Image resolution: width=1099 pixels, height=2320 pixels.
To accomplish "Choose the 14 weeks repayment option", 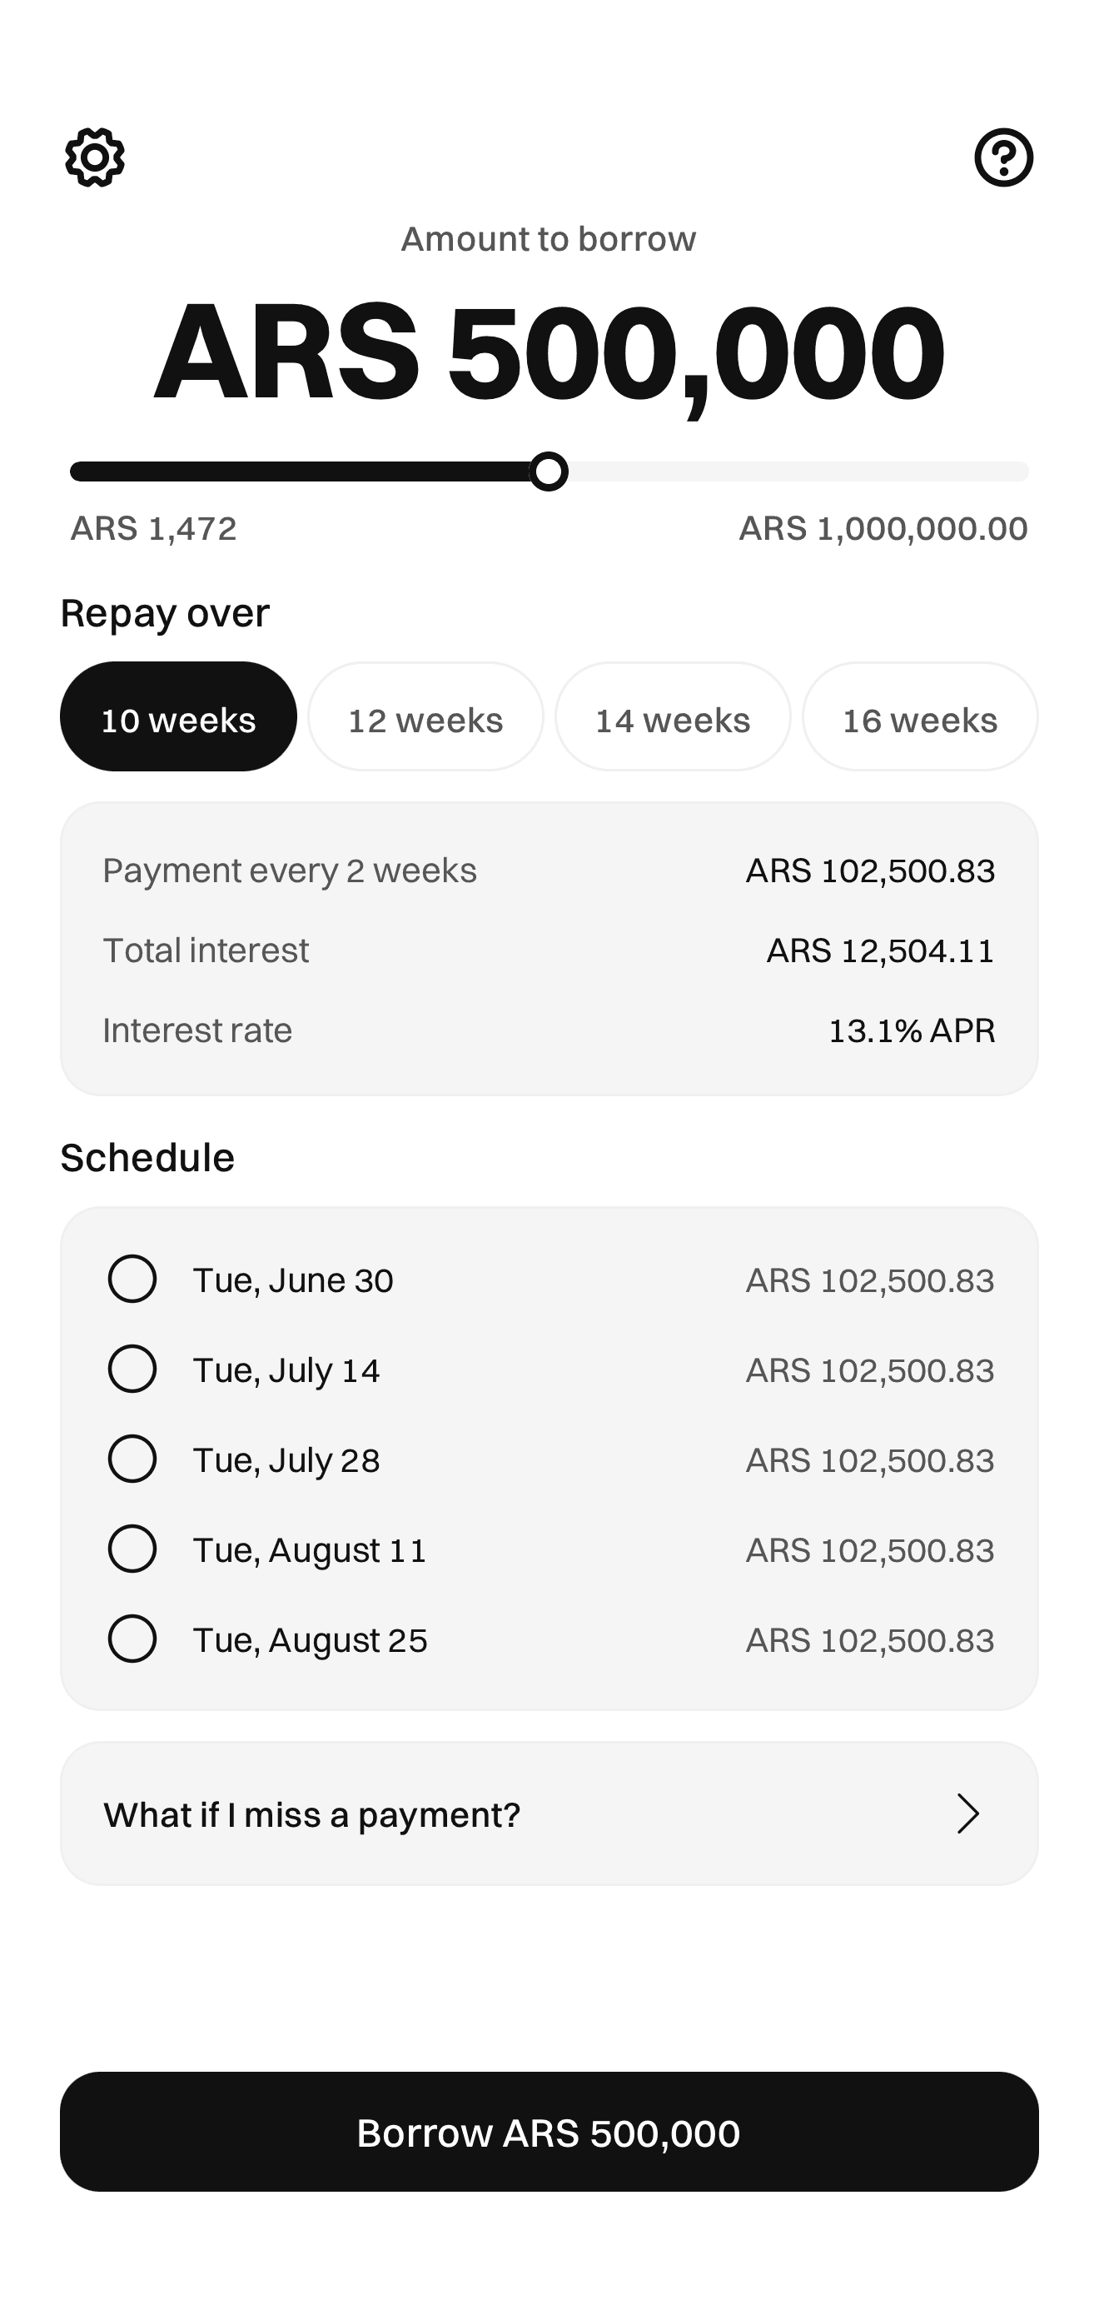I will click(x=674, y=717).
